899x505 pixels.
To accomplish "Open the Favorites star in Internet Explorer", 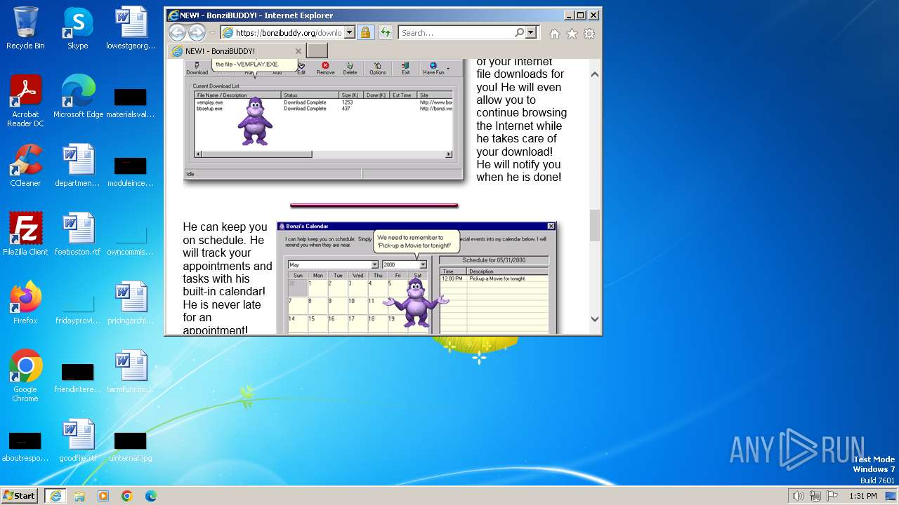I will (x=572, y=33).
